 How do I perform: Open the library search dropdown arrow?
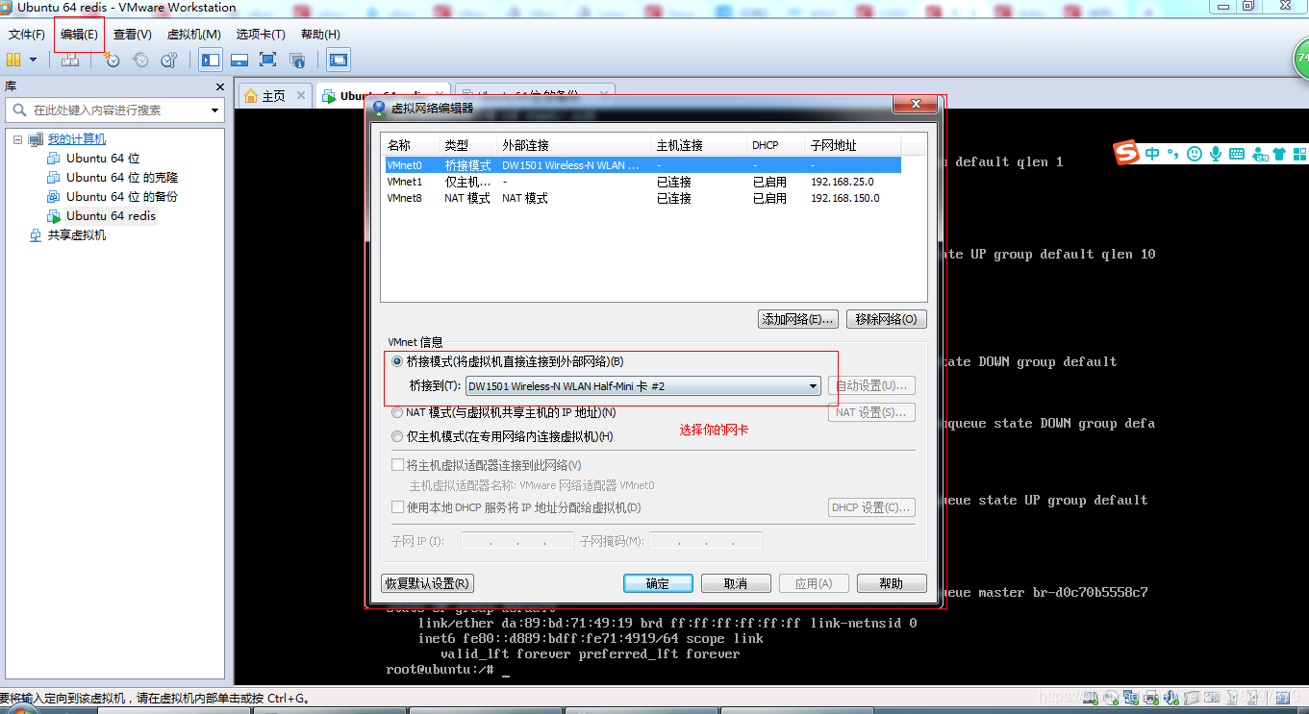(215, 111)
